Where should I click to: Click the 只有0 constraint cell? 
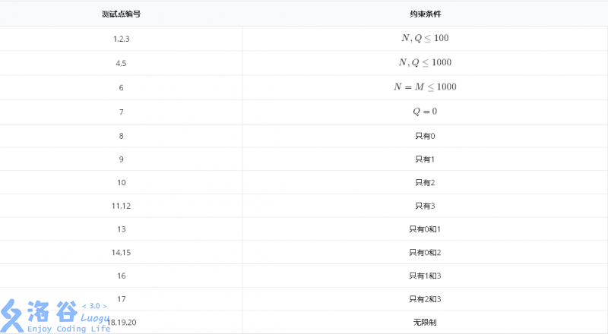425,136
